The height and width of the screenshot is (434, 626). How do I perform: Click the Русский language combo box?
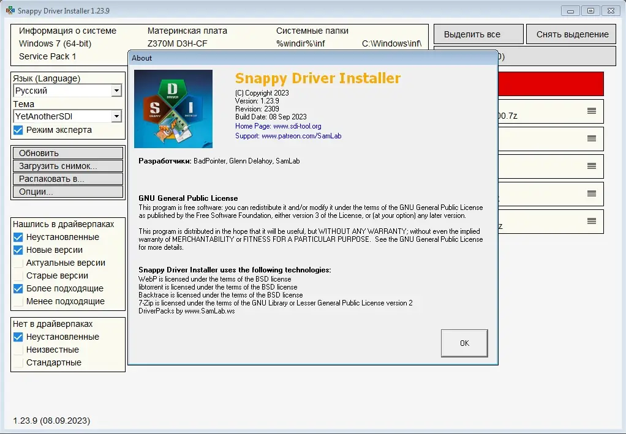coord(67,91)
